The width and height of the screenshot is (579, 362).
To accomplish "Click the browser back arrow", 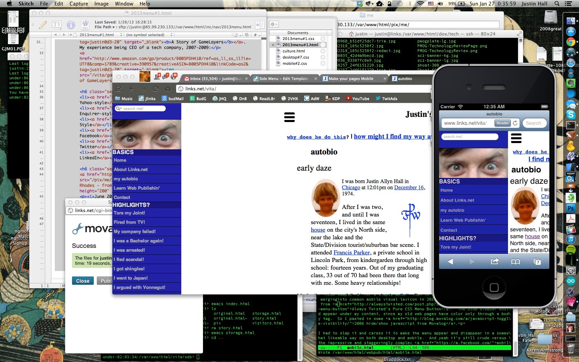I will tap(131, 89).
